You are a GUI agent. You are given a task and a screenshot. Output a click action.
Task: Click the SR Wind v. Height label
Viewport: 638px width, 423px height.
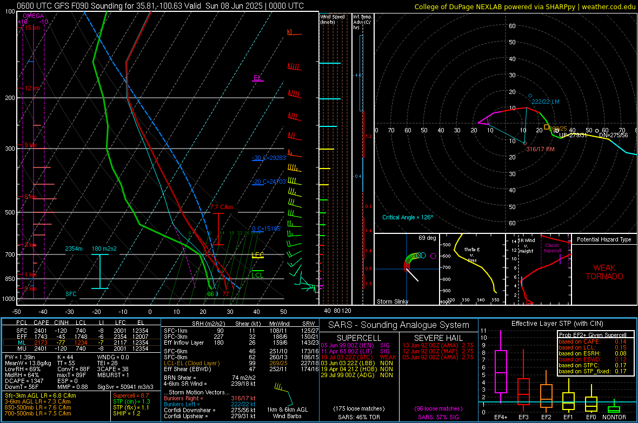click(526, 246)
